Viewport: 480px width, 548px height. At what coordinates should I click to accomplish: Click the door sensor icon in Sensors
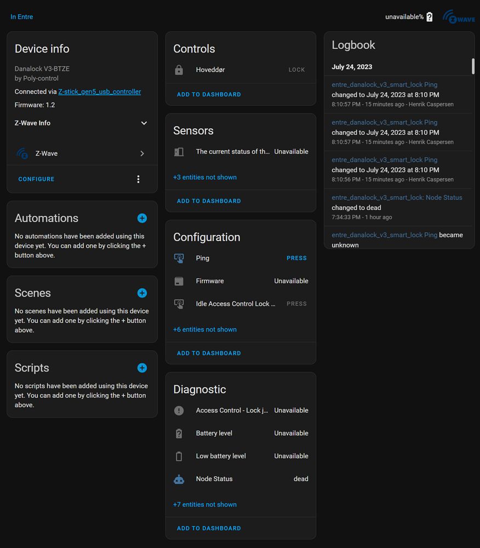180,151
